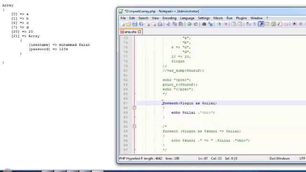
Task: Click the Close All documents toolbar icon
Action: coord(154,24)
